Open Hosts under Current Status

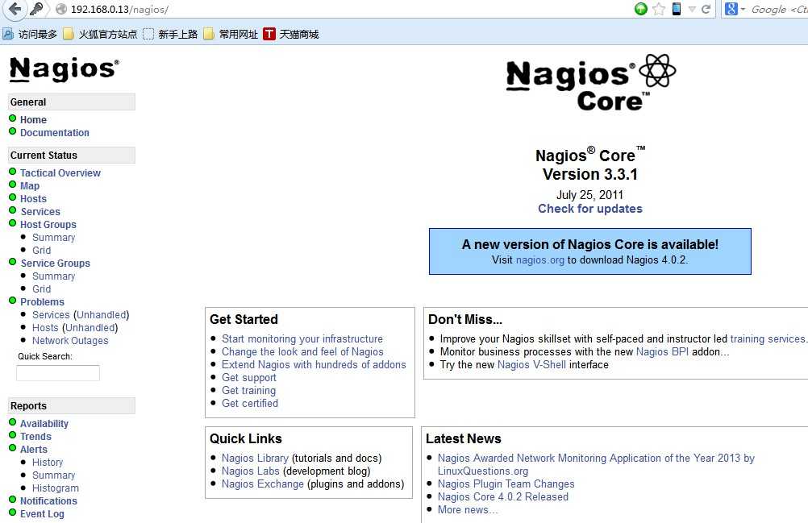pyautogui.click(x=34, y=199)
